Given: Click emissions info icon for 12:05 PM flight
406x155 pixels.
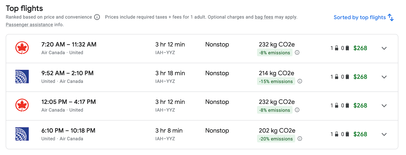Looking at the screenshot, I should coord(297,110).
